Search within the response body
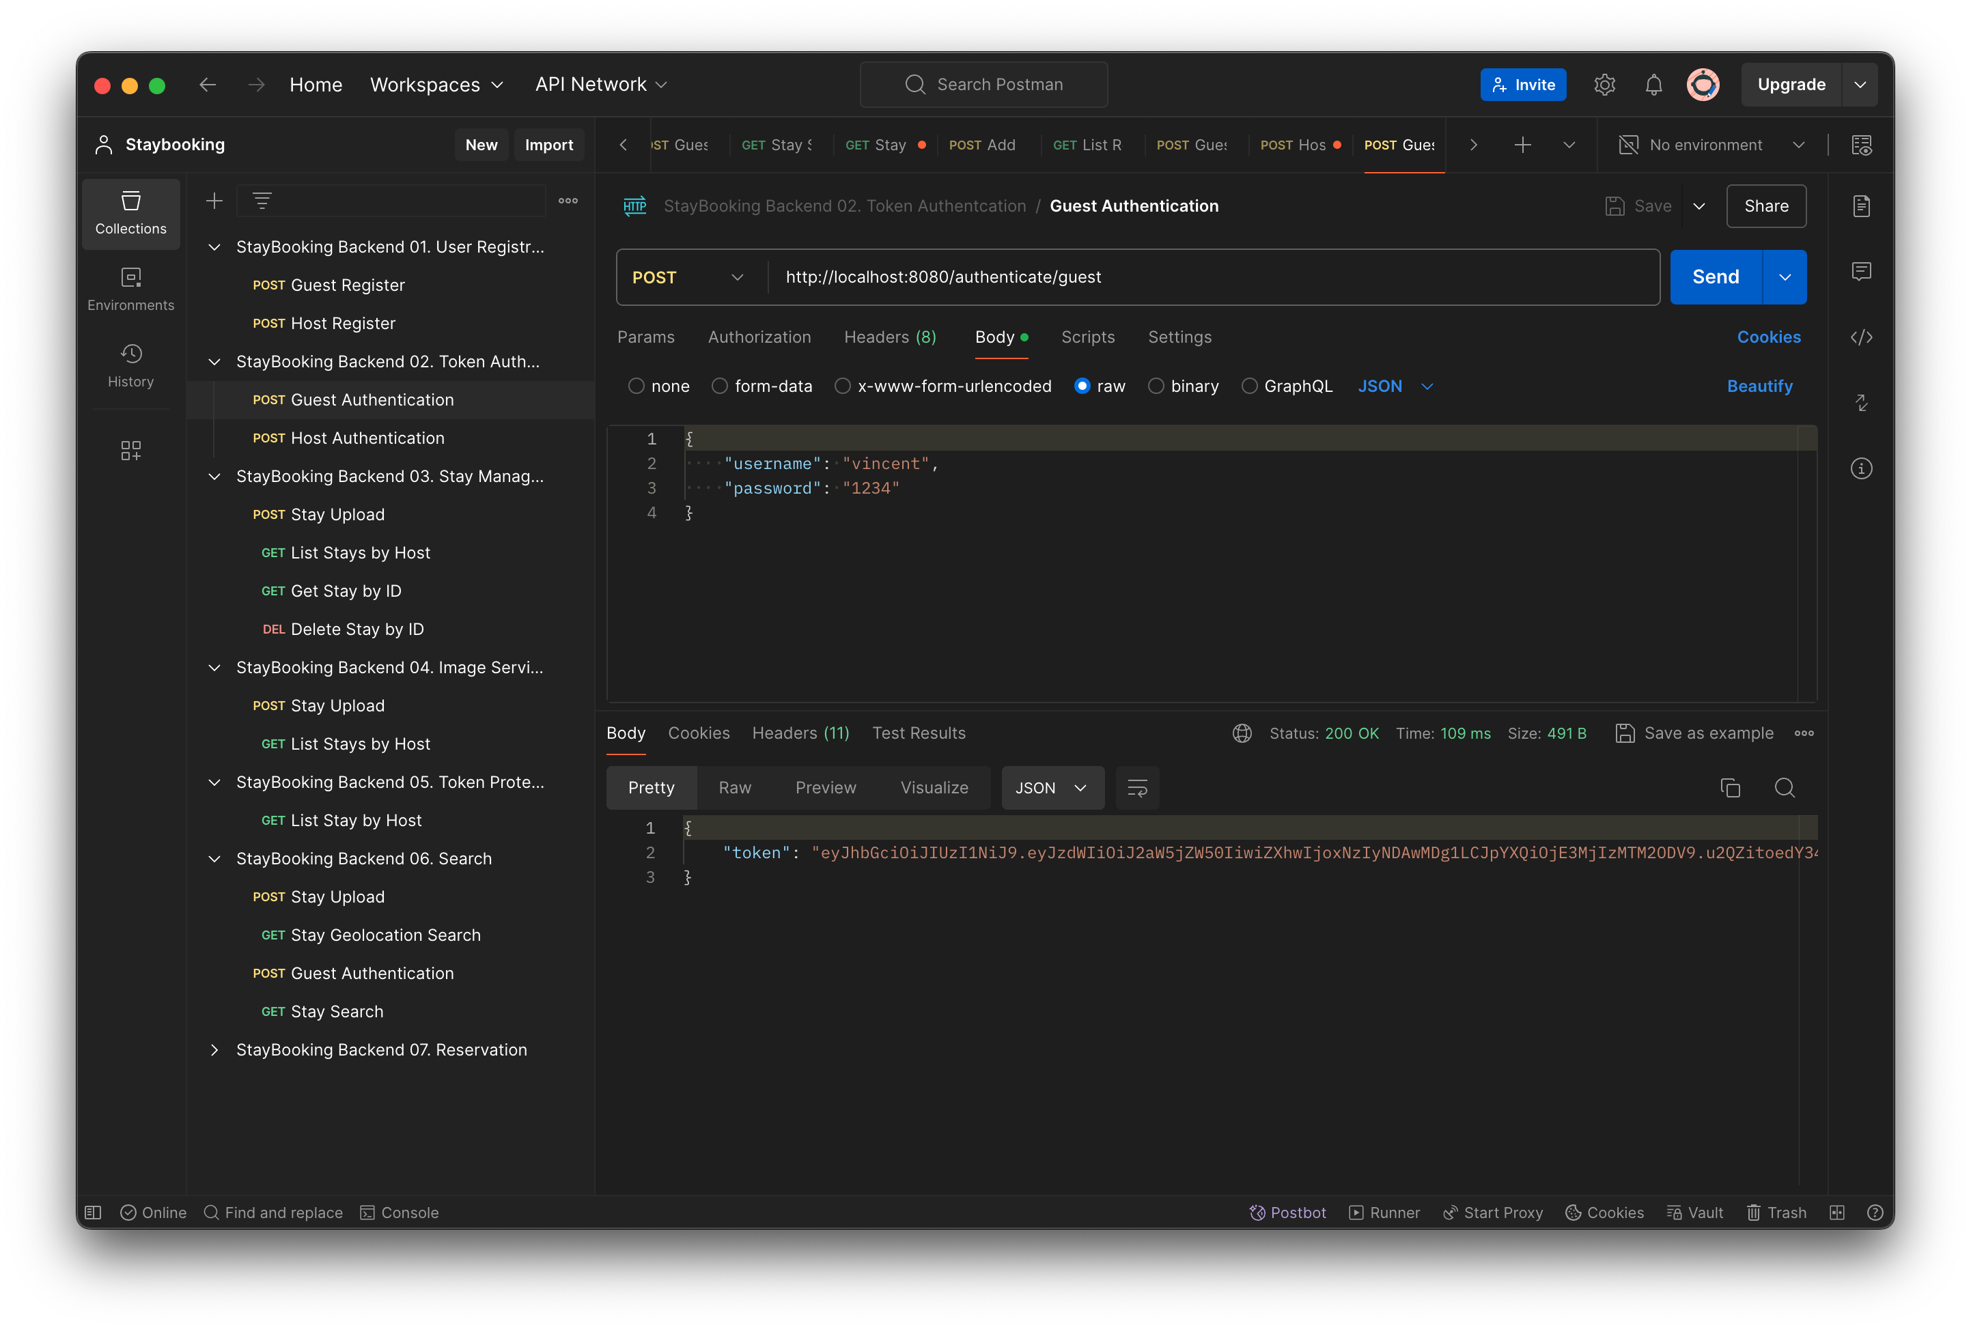The image size is (1971, 1330). point(1785,787)
